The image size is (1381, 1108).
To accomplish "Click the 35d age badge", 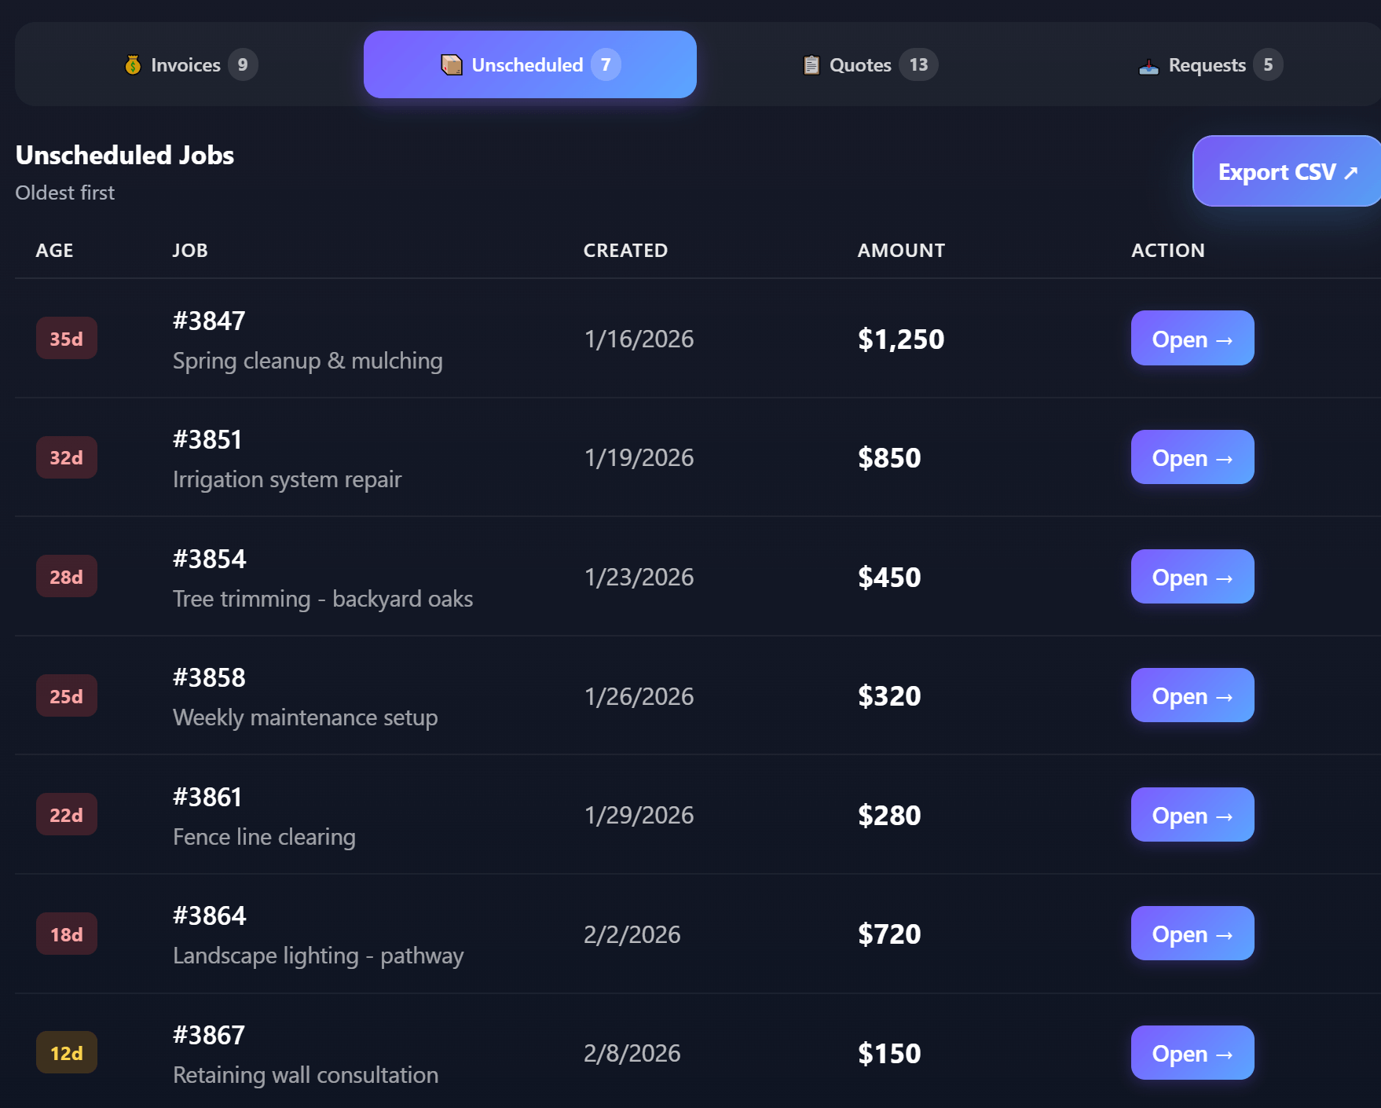I will click(x=67, y=339).
